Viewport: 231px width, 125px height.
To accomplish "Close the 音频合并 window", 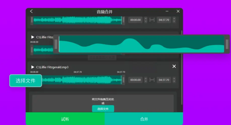I will [178, 11].
